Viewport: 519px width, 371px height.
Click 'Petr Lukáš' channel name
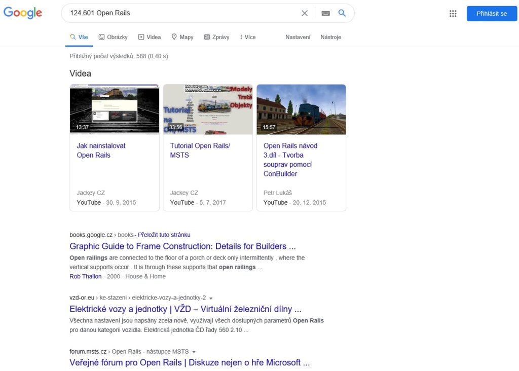pos(278,193)
